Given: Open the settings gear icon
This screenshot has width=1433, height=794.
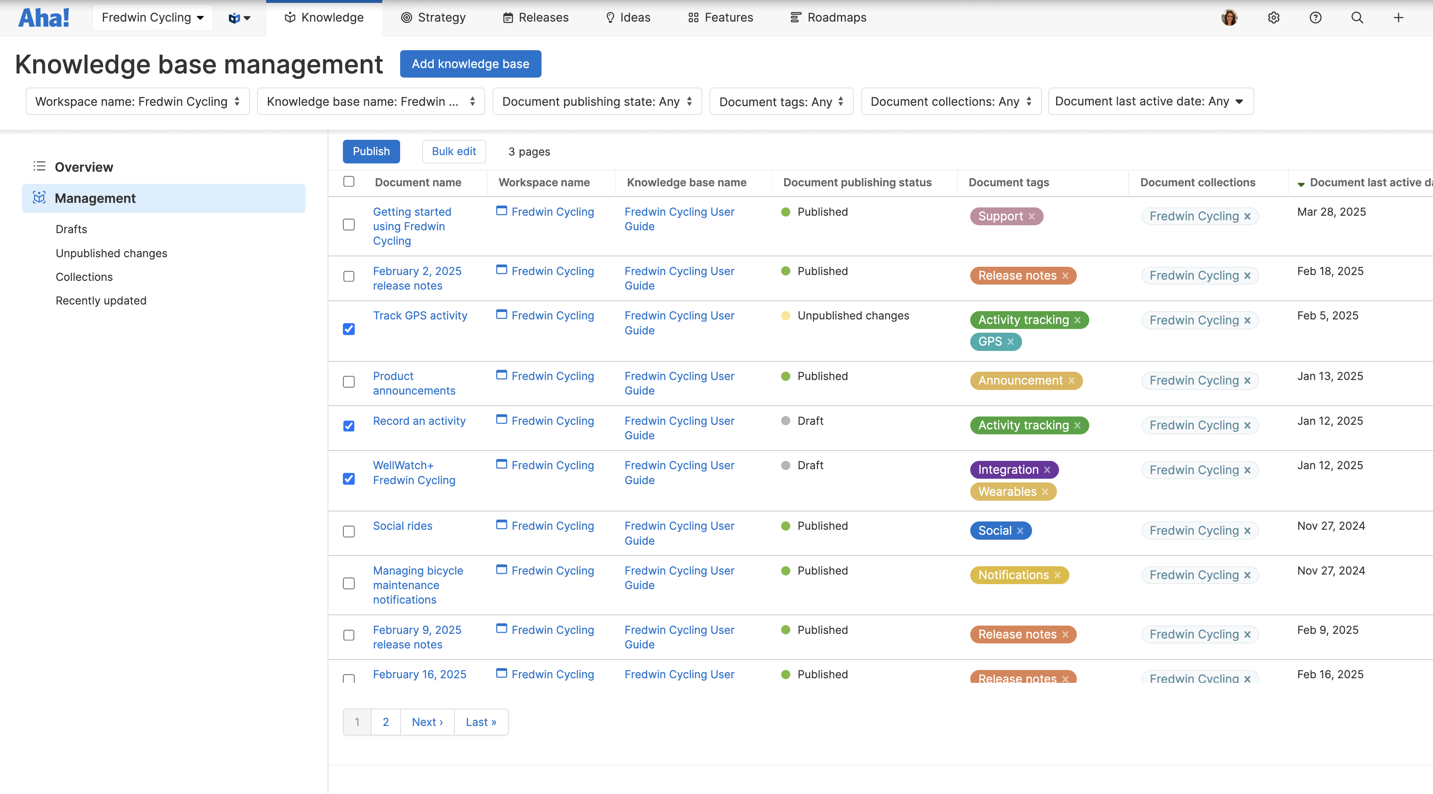Looking at the screenshot, I should (1273, 17).
